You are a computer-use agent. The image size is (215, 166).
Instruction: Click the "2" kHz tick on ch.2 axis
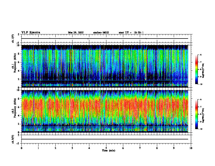pyautogui.click(x=19, y=124)
